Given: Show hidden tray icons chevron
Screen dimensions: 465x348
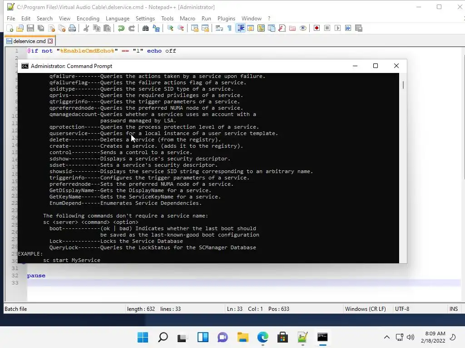Looking at the screenshot, I should tap(387, 337).
